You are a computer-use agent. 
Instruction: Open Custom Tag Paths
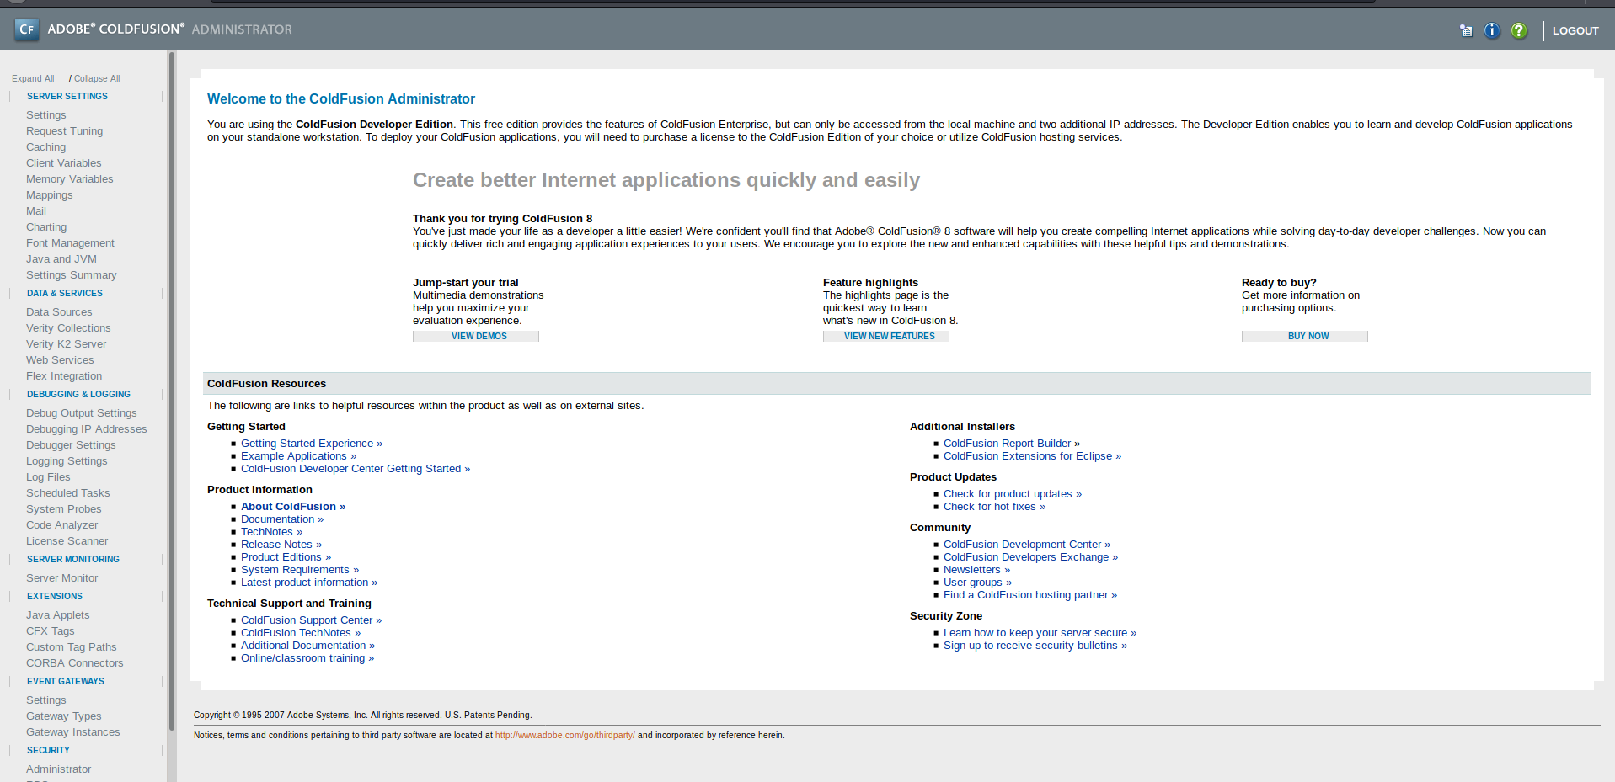71,647
